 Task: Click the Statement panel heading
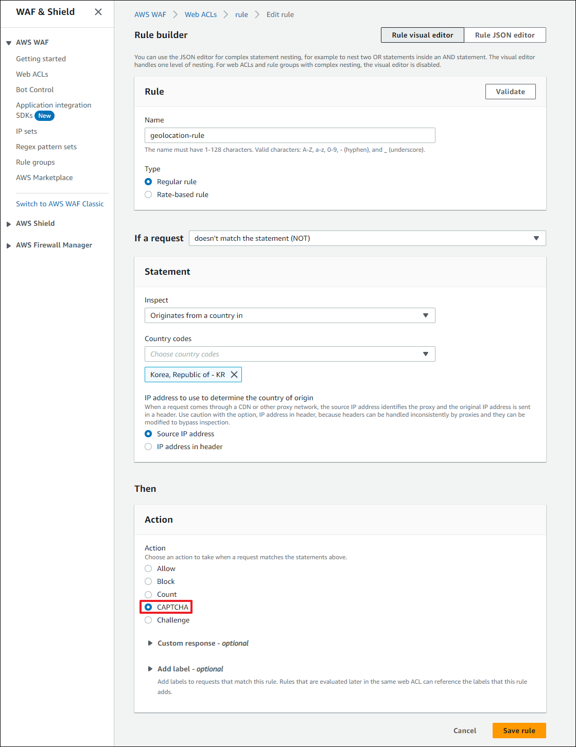(167, 272)
